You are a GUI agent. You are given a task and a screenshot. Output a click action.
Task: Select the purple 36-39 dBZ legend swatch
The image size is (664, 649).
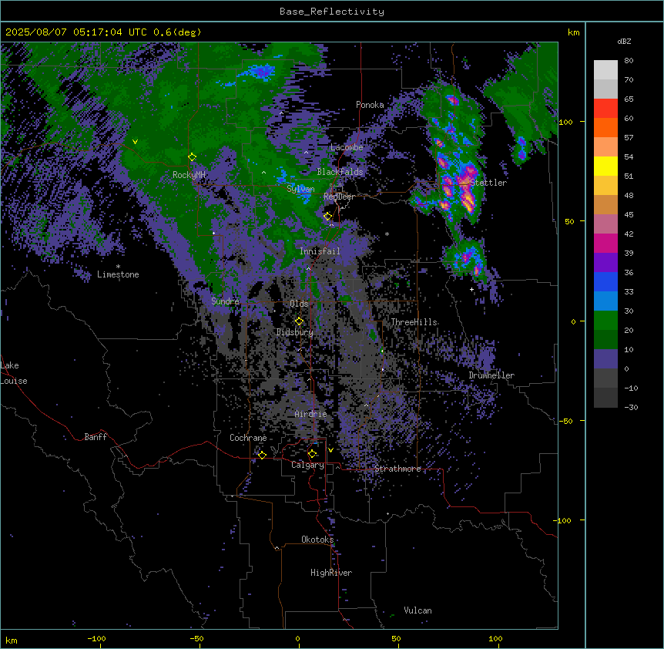pos(605,263)
